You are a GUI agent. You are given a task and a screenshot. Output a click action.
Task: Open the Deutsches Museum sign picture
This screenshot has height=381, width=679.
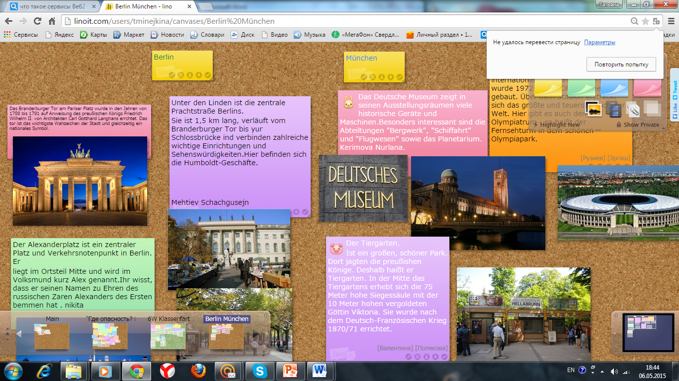tap(363, 189)
